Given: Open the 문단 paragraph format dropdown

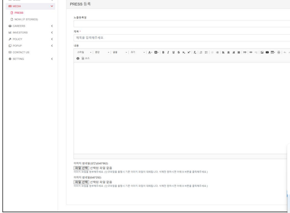Looking at the screenshot, I should point(102,52).
